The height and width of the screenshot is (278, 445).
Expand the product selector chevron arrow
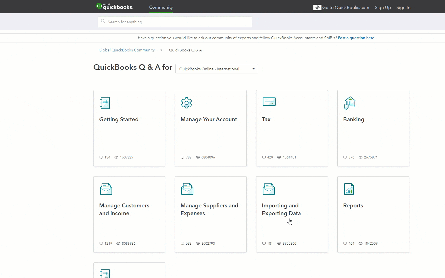(x=253, y=69)
